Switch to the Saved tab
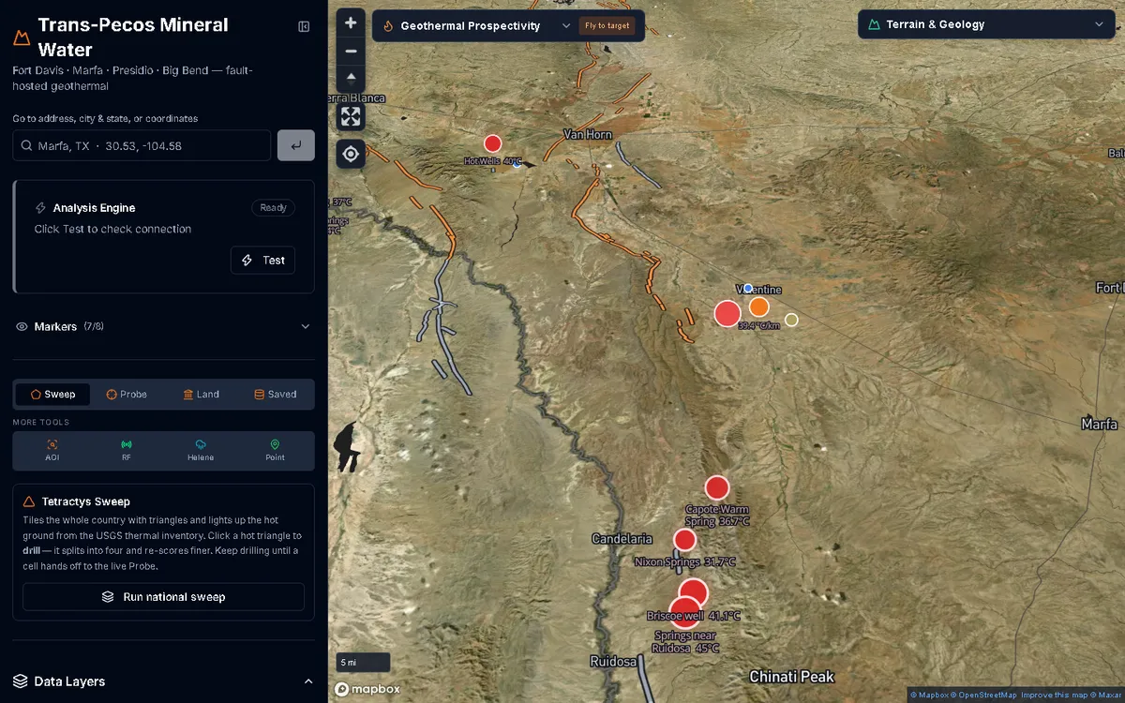This screenshot has width=1125, height=703. point(275,395)
